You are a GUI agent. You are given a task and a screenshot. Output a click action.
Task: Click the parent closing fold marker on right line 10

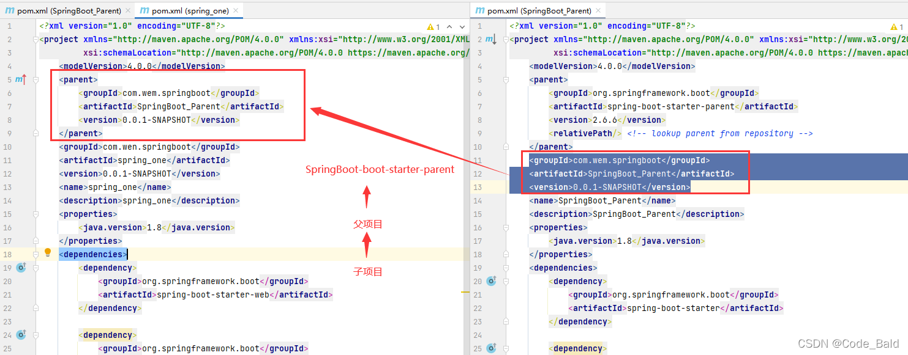[506, 147]
